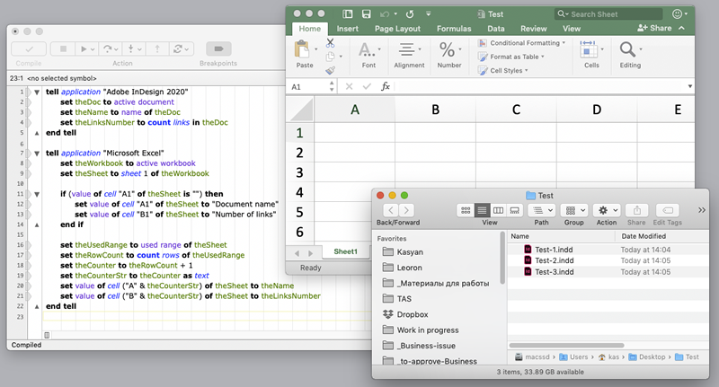Show more Finder toolbar items chevron
The width and height of the screenshot is (719, 387).
coord(702,210)
